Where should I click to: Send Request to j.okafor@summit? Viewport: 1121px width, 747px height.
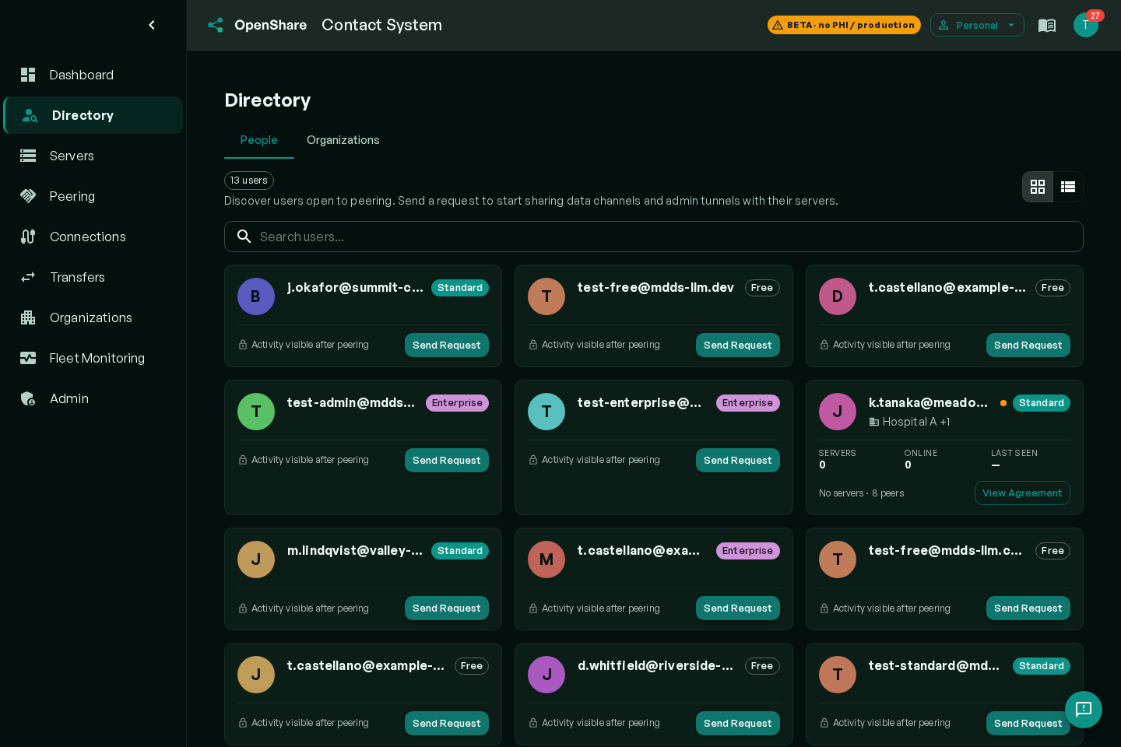point(447,345)
